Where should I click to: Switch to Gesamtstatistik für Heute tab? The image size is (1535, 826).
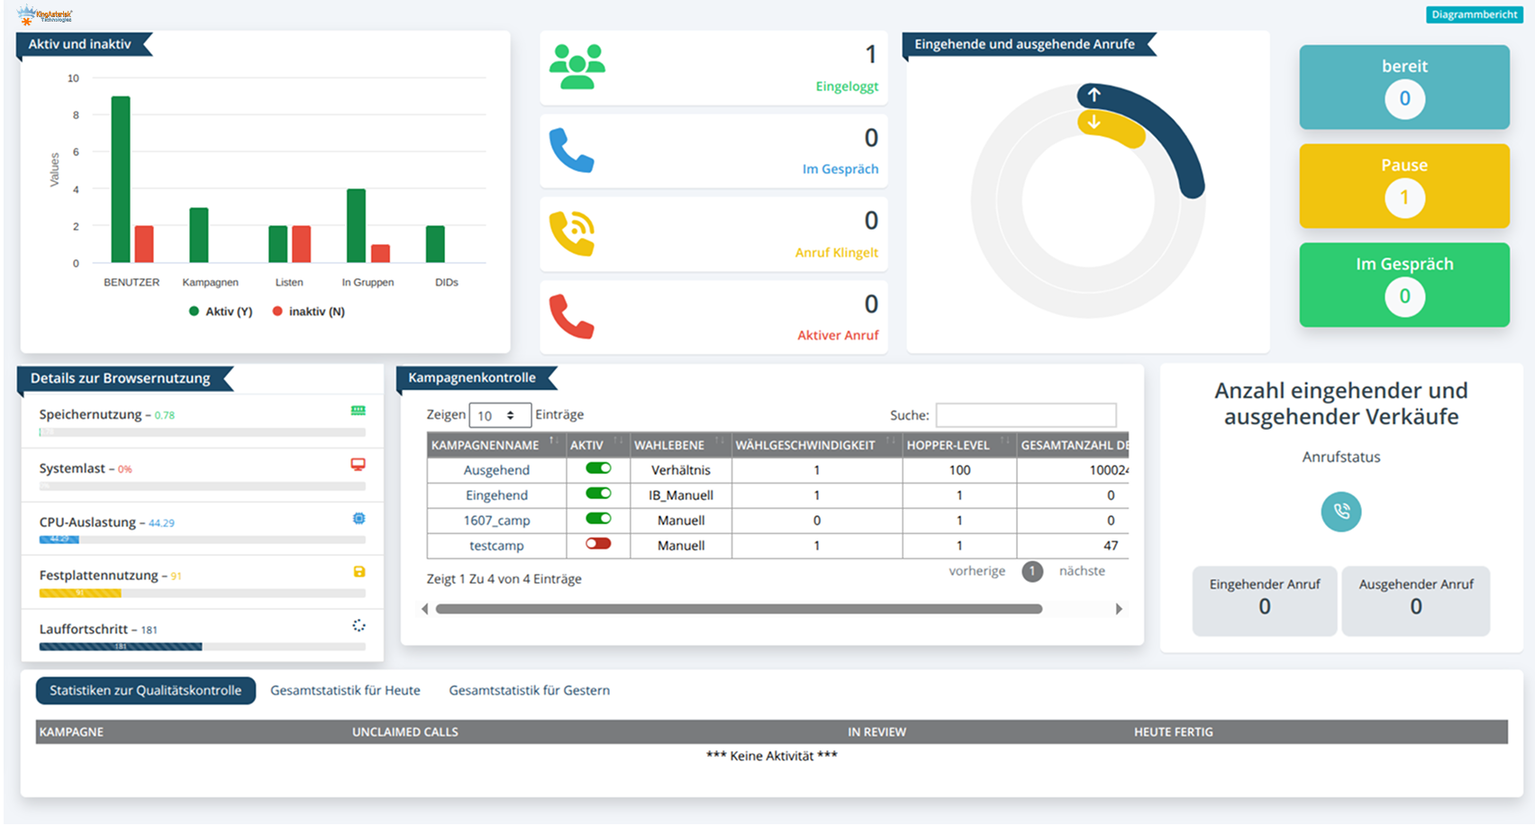pos(345,691)
